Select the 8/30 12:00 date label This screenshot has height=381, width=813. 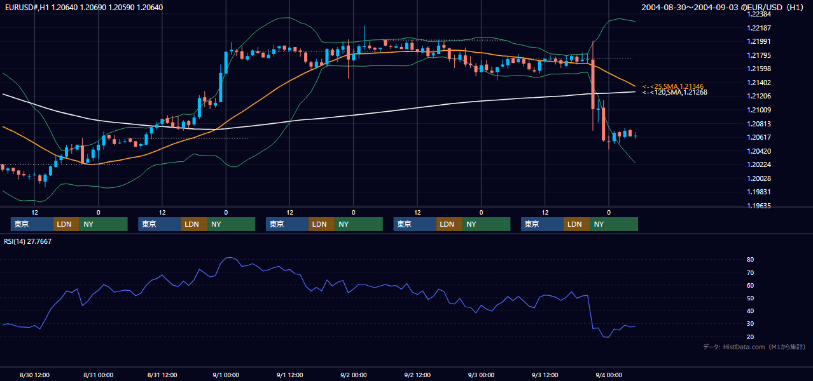pyautogui.click(x=35, y=375)
